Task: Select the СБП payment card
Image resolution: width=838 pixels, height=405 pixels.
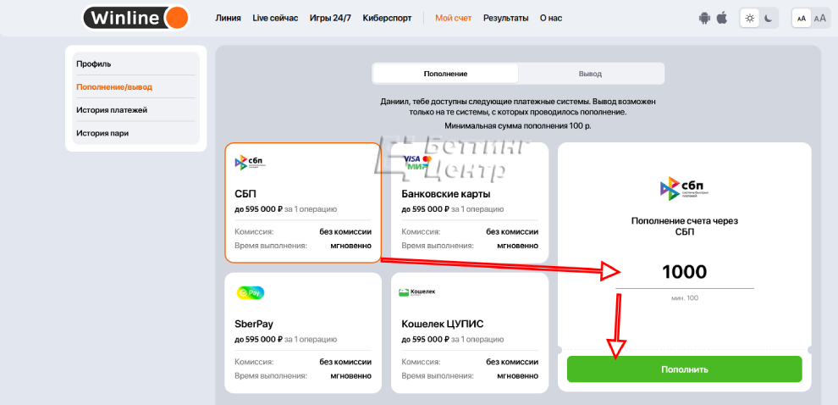Action: [303, 202]
